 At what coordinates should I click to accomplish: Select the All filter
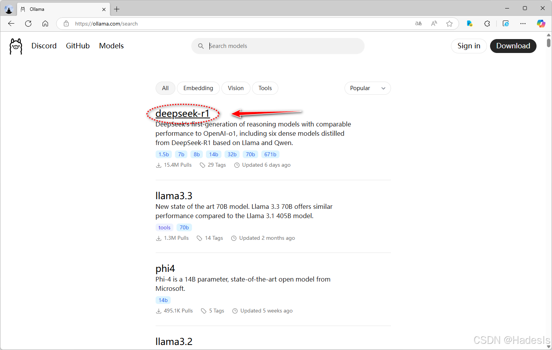[165, 88]
